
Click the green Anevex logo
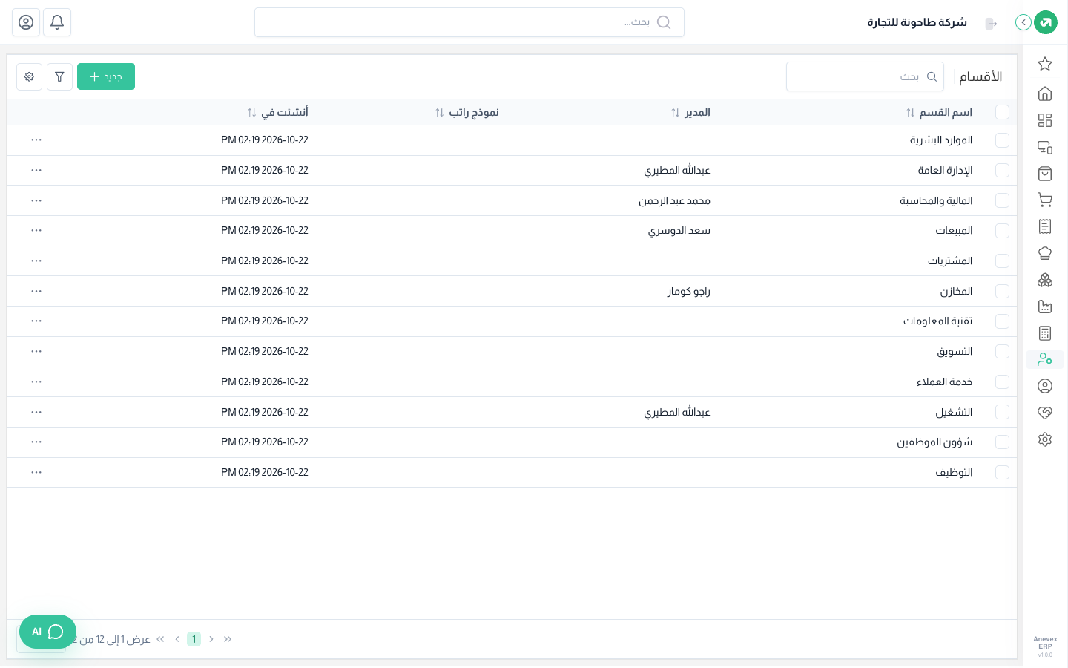point(1046,22)
